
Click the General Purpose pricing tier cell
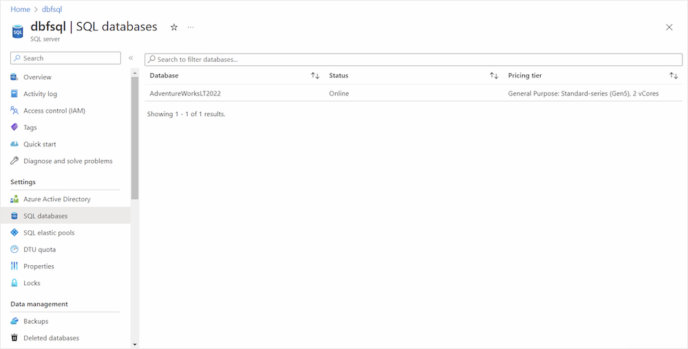pos(583,93)
